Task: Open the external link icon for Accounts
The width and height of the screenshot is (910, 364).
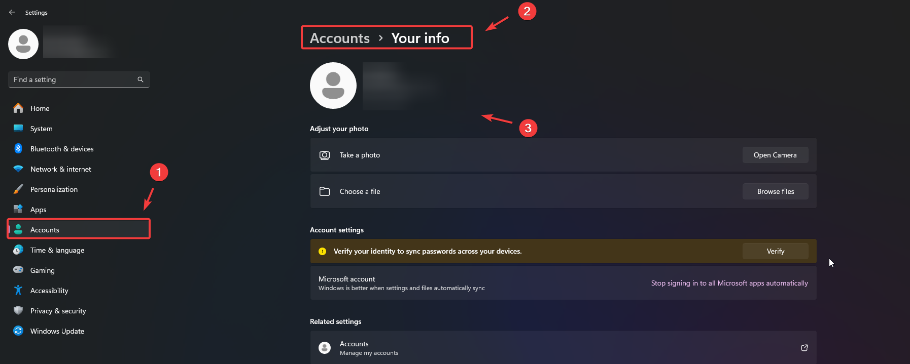Action: (804, 348)
